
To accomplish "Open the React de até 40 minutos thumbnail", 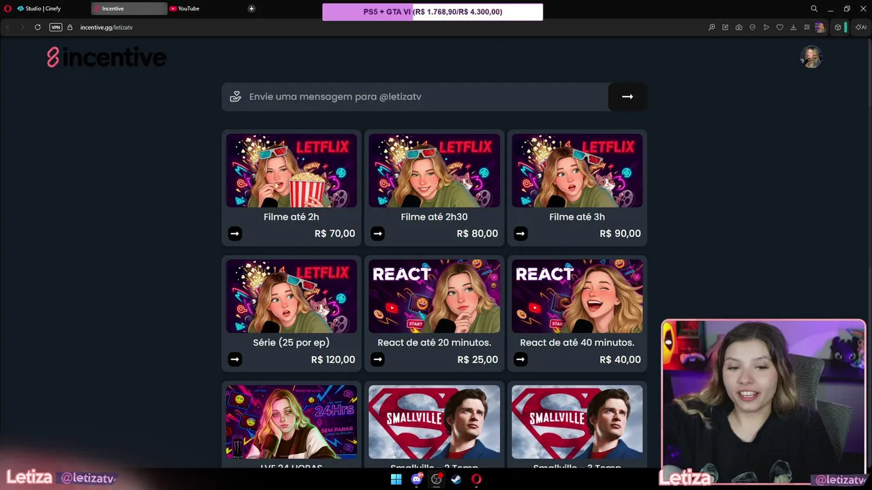I will [x=577, y=296].
